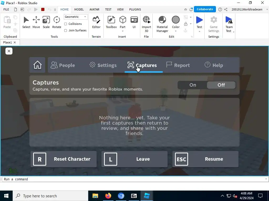Click the Resume button
Screen dimensions: 269x201
[x=205, y=159]
